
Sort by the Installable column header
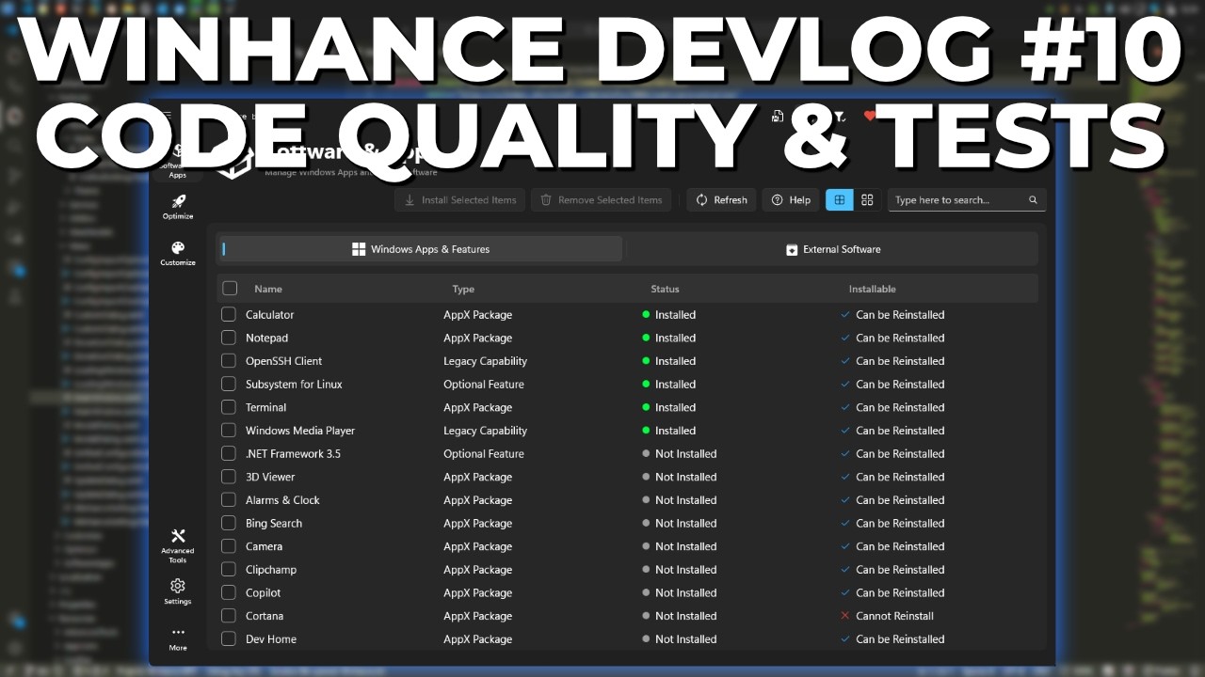pyautogui.click(x=873, y=289)
